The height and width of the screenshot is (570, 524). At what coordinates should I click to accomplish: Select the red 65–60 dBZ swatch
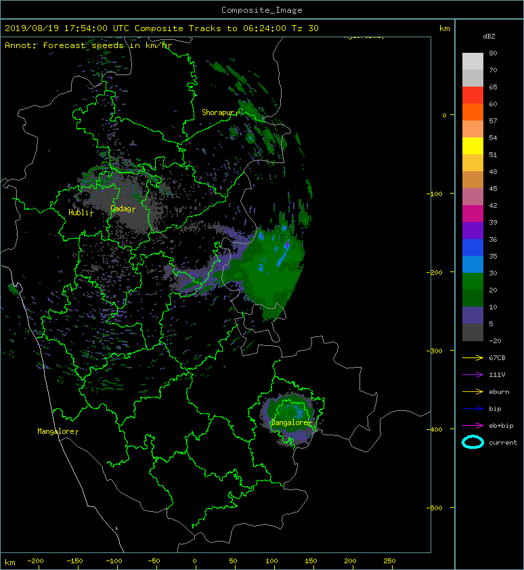(x=473, y=95)
